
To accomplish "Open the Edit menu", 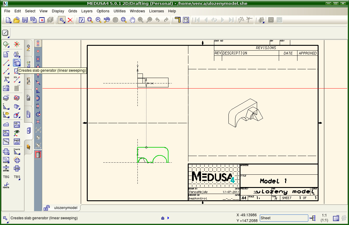I will click(x=17, y=11).
